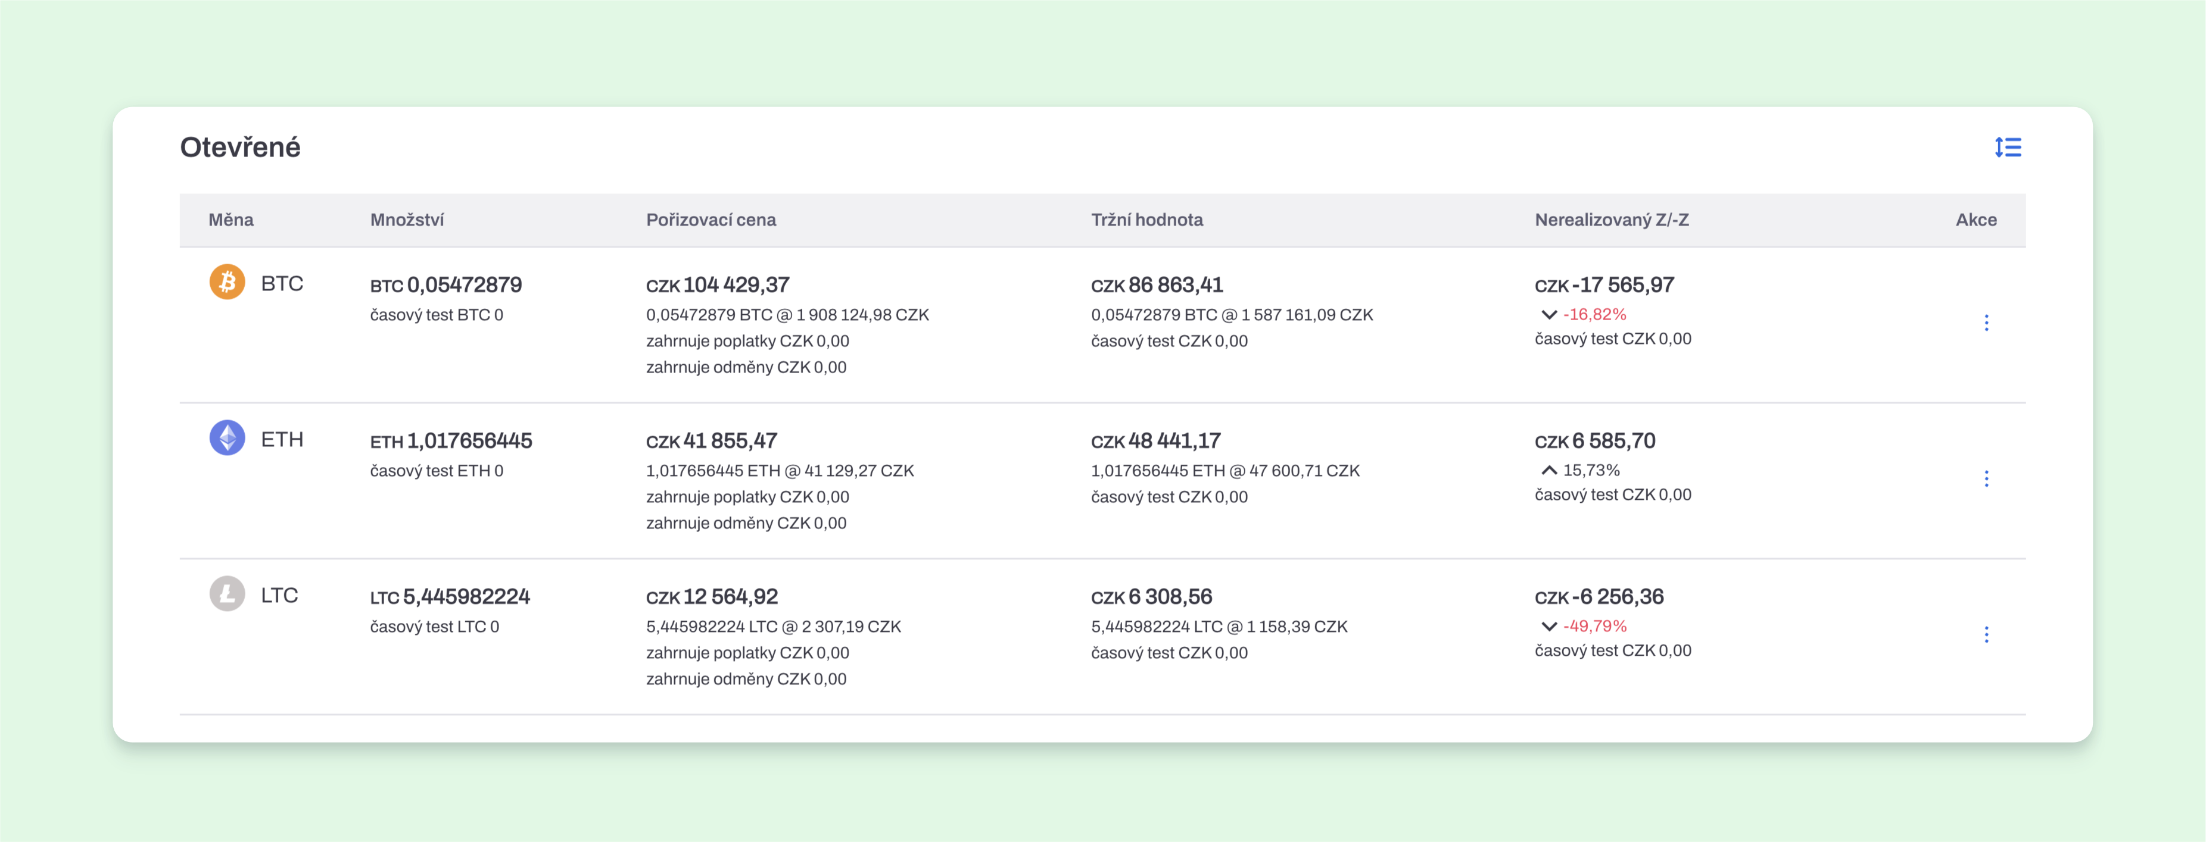
Task: Click the market value CZK 6 308,56
Action: tap(1151, 596)
